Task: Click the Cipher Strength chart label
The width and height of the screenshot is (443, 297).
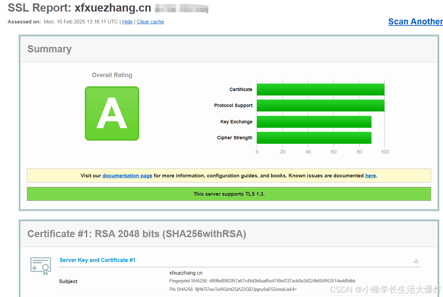Action: pos(235,138)
